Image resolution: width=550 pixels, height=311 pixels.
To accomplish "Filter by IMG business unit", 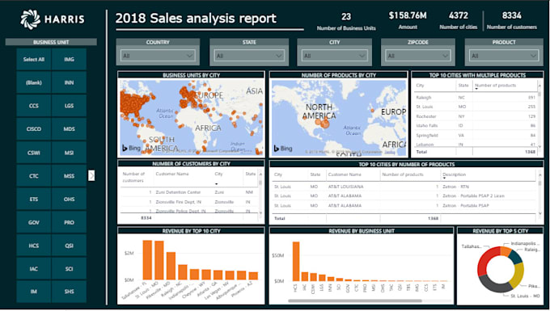I will (x=69, y=59).
